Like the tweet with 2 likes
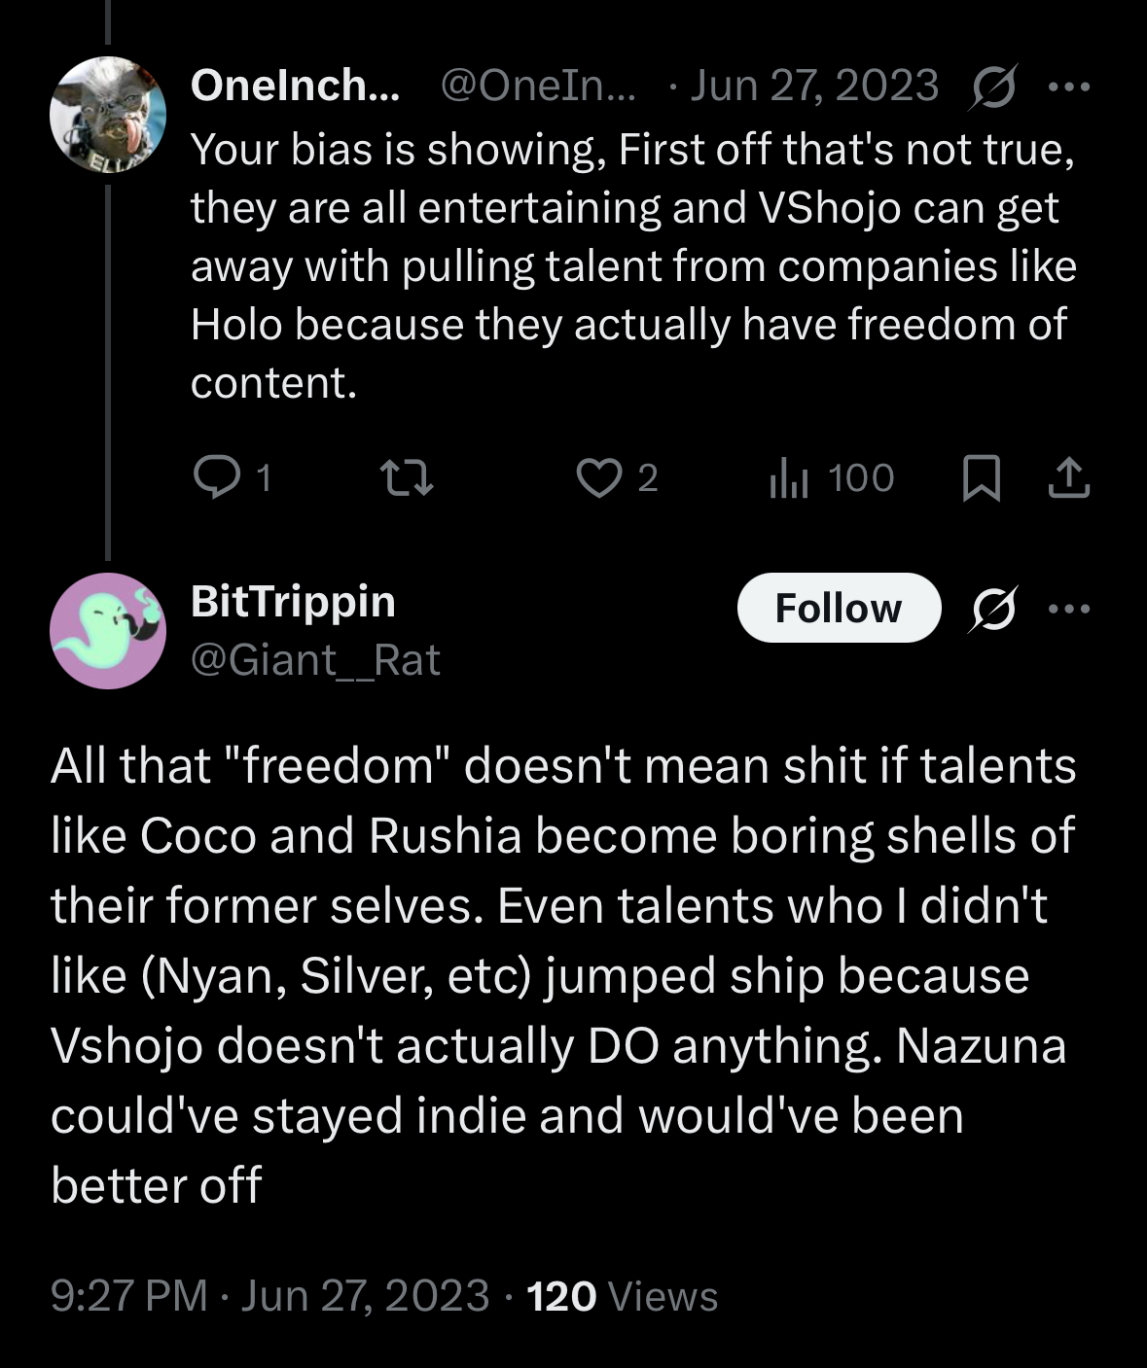The height and width of the screenshot is (1368, 1147). 597,477
